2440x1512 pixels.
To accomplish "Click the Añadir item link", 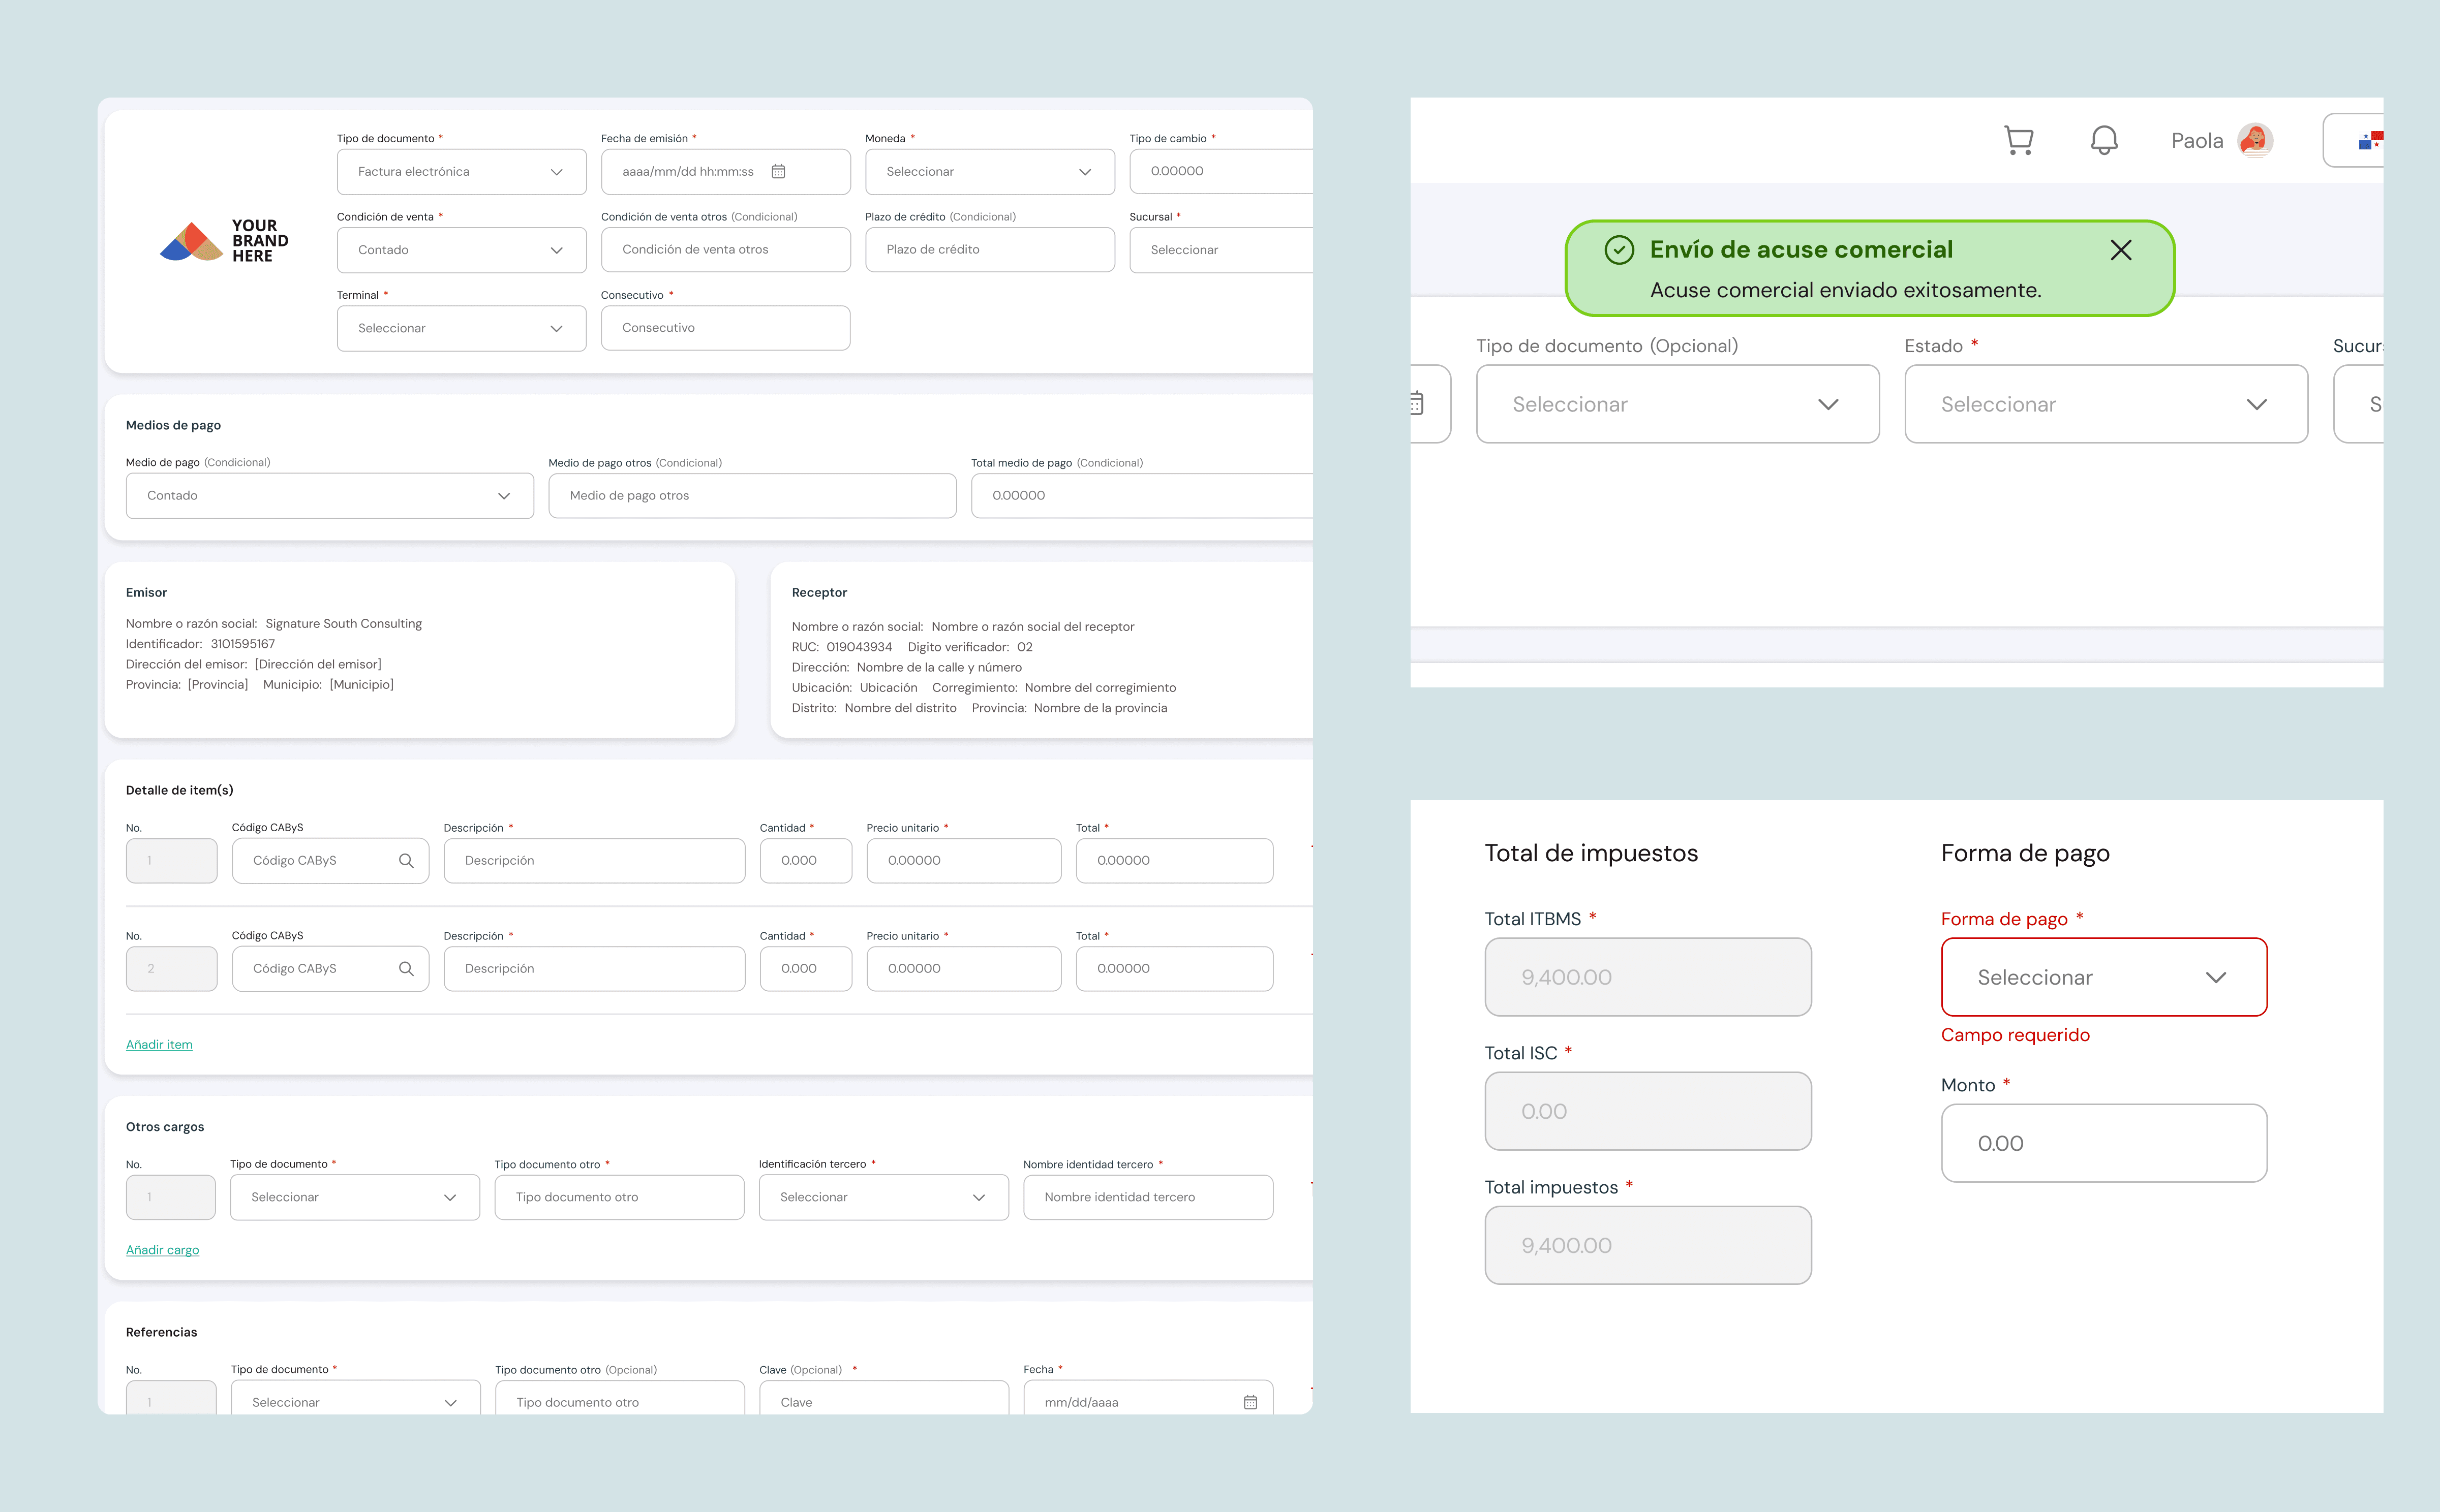I will click(159, 1044).
